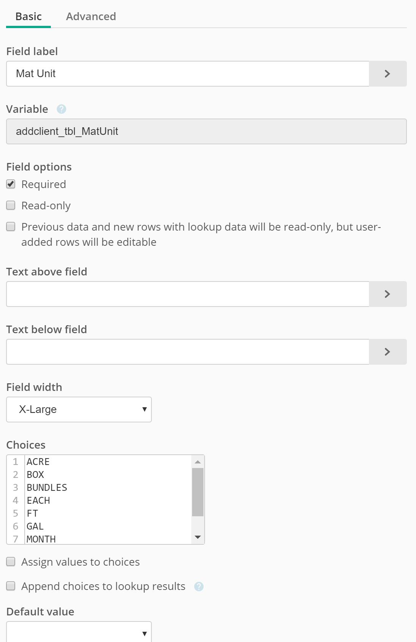Image resolution: width=416 pixels, height=642 pixels.
Task: Click the arrow button beside Field label input
Action: [x=388, y=74]
